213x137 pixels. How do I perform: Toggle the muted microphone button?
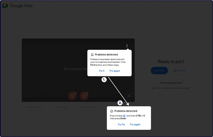point(72,96)
